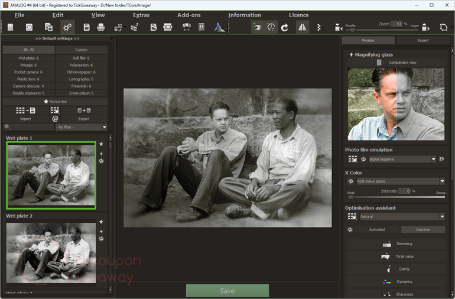Toggle the real-time preview eye icon
455x299 pixels.
click(x=258, y=27)
